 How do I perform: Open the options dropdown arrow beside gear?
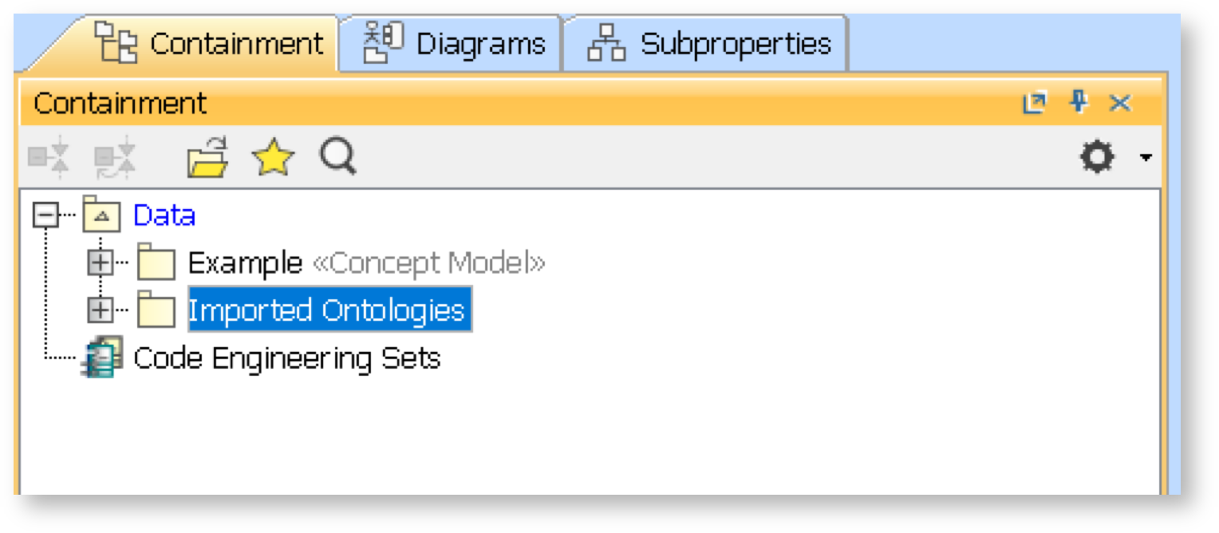coord(1146,158)
